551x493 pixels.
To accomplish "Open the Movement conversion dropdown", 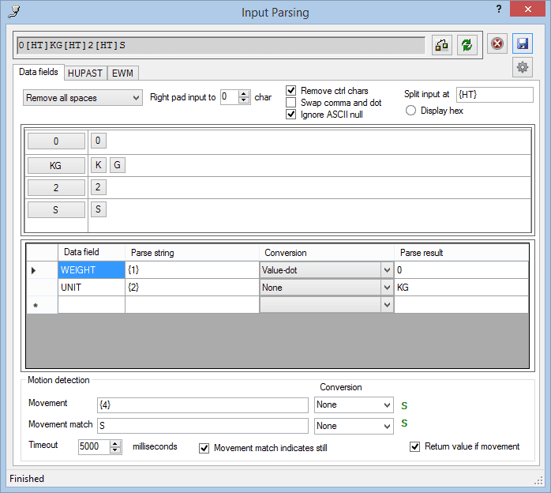I will tap(354, 405).
